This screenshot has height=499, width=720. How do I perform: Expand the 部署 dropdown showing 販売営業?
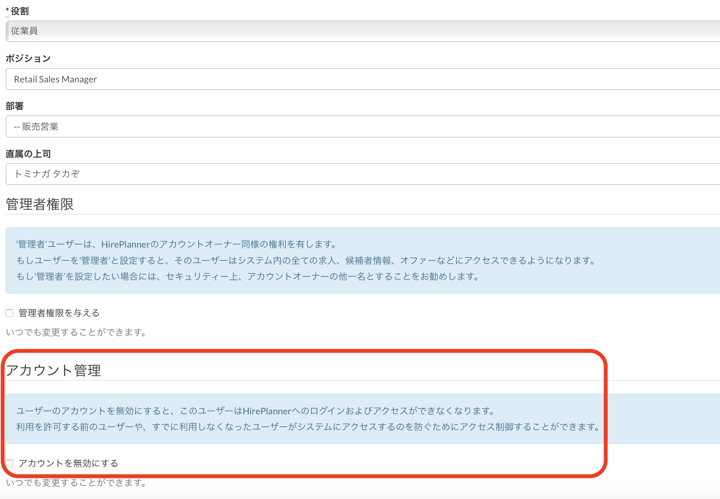click(x=361, y=126)
